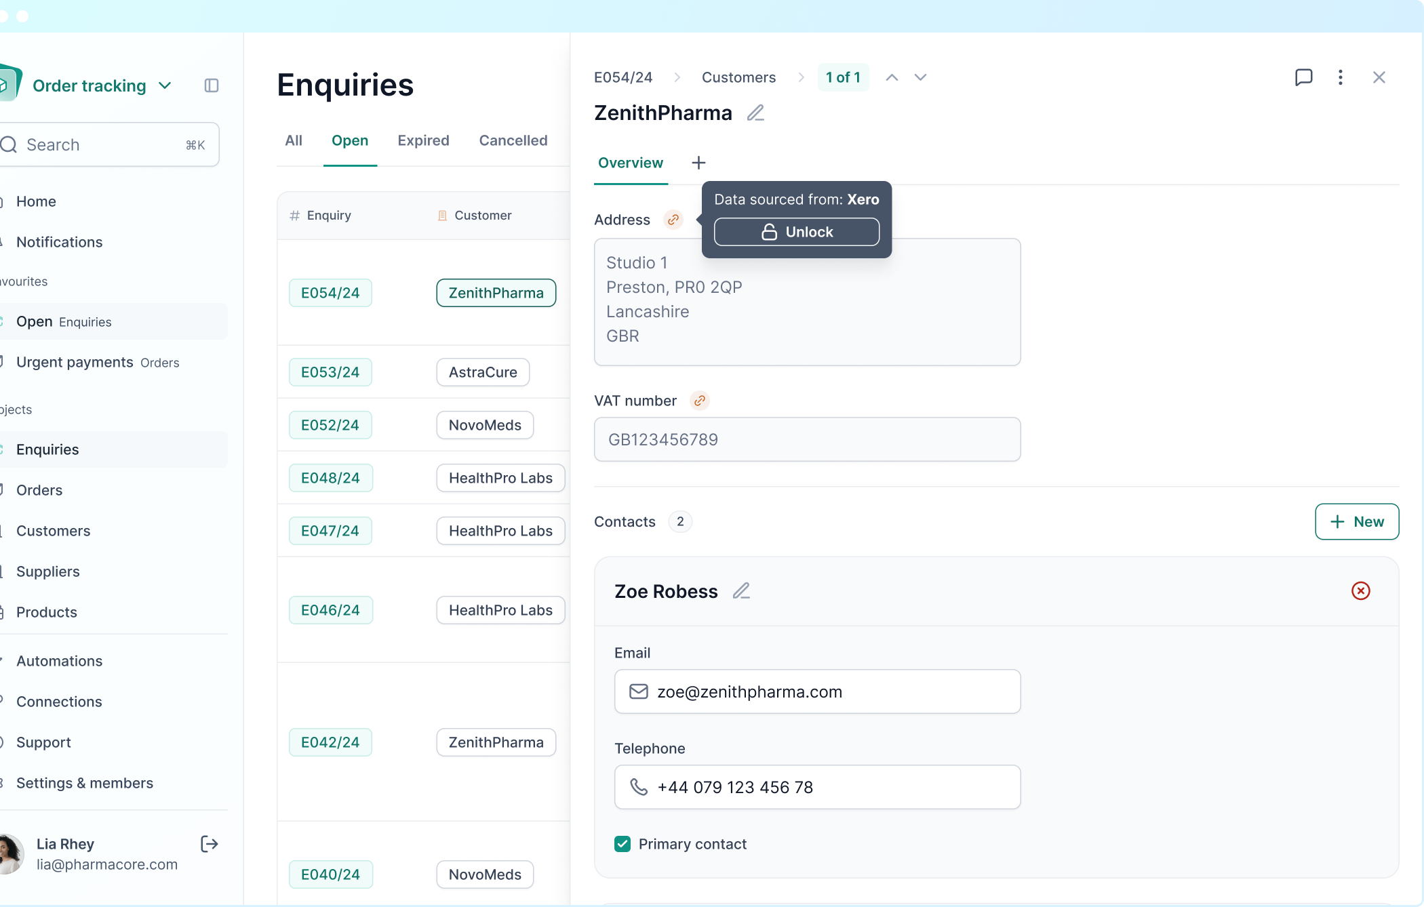This screenshot has width=1424, height=907.
Task: Collapse the sidebar using the panel toggle icon
Action: (x=211, y=85)
